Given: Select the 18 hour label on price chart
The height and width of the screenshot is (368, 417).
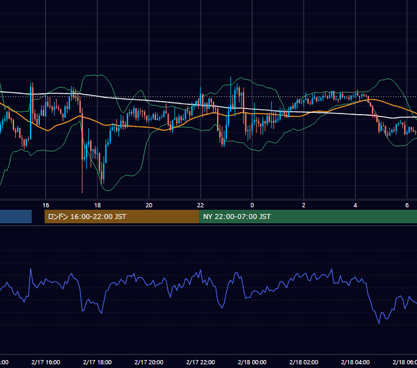Looking at the screenshot, I should click(98, 205).
